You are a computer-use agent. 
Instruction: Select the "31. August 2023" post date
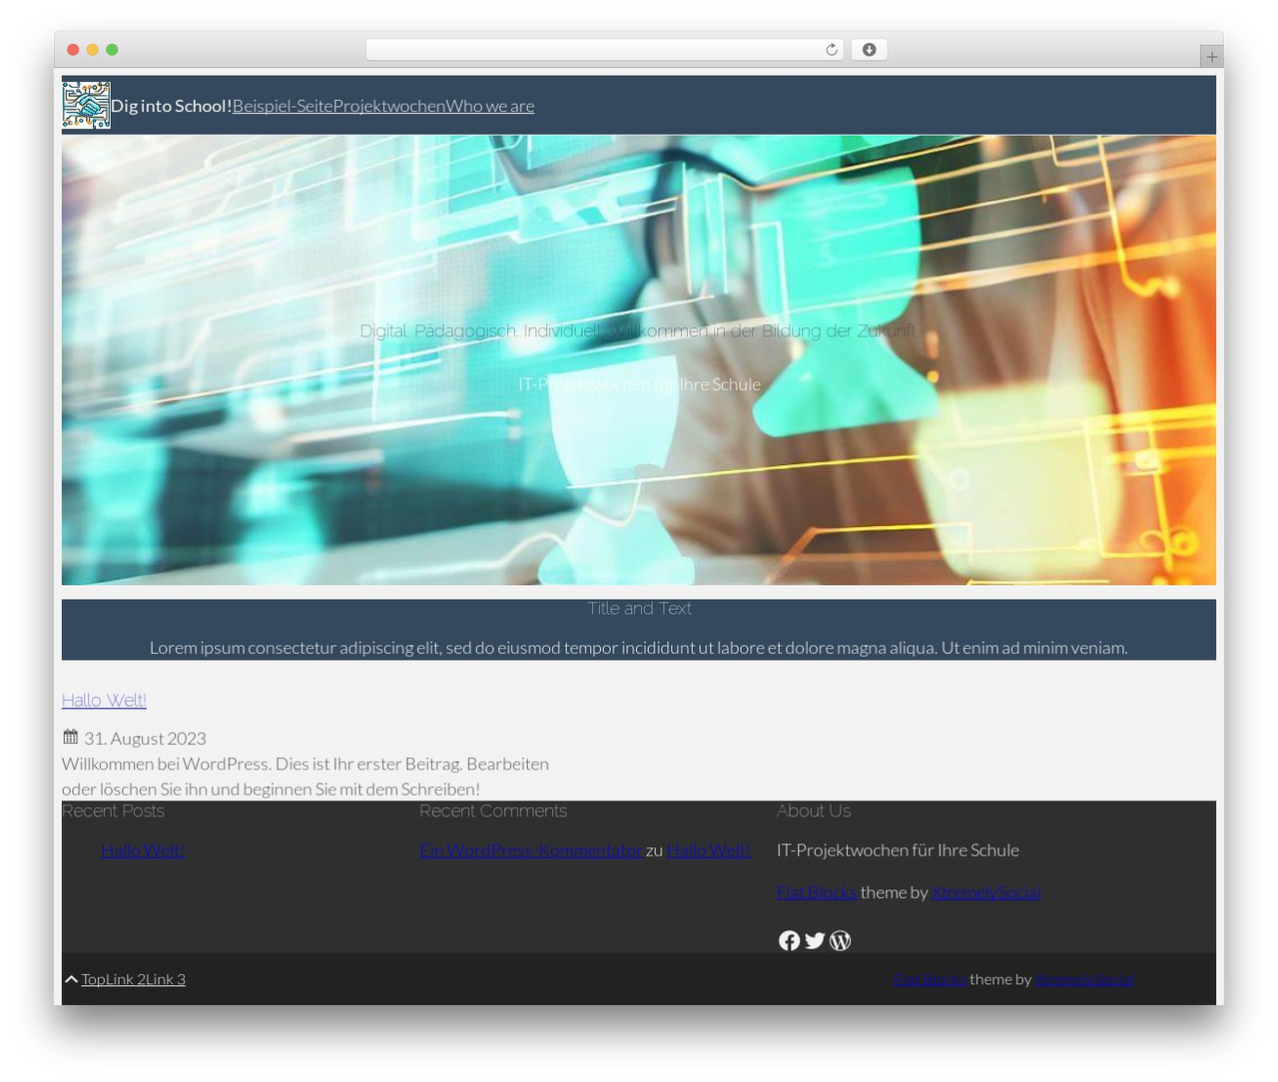[x=145, y=739]
